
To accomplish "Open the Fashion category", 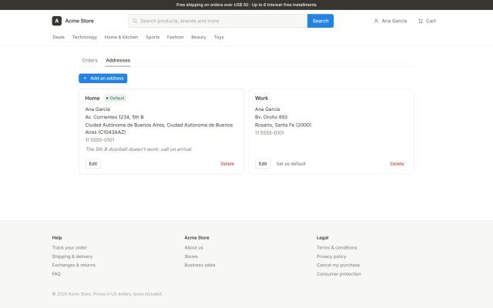I will [175, 37].
